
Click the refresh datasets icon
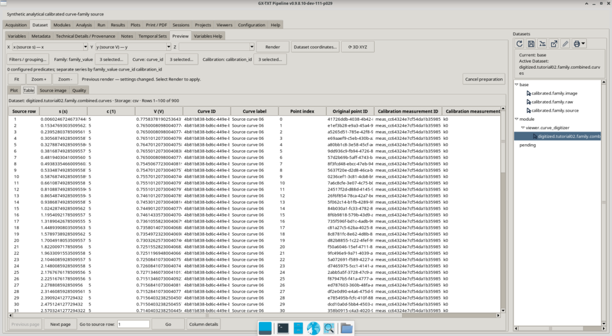point(519,44)
